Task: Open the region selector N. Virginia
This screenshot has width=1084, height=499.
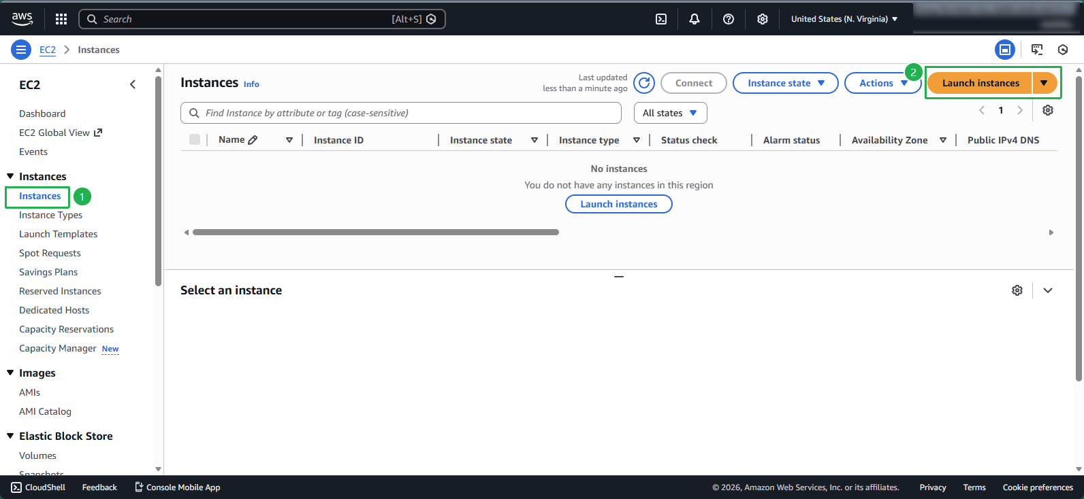Action: tap(844, 19)
